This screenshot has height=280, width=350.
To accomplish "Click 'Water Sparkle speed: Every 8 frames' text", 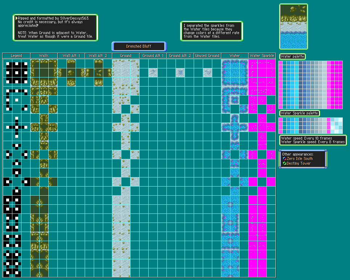I will (x=313, y=142).
